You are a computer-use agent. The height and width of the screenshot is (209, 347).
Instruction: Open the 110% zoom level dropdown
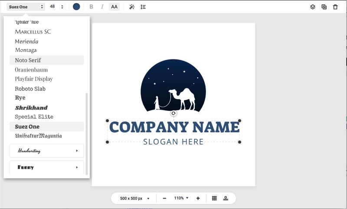coord(181,198)
